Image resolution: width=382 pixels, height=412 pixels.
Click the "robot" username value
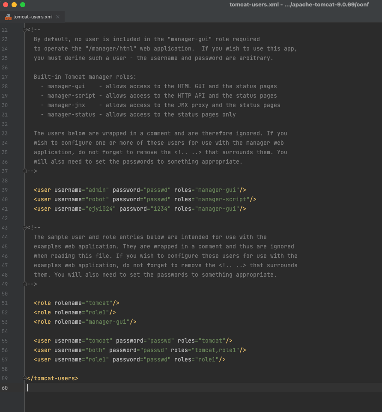pyautogui.click(x=97, y=200)
